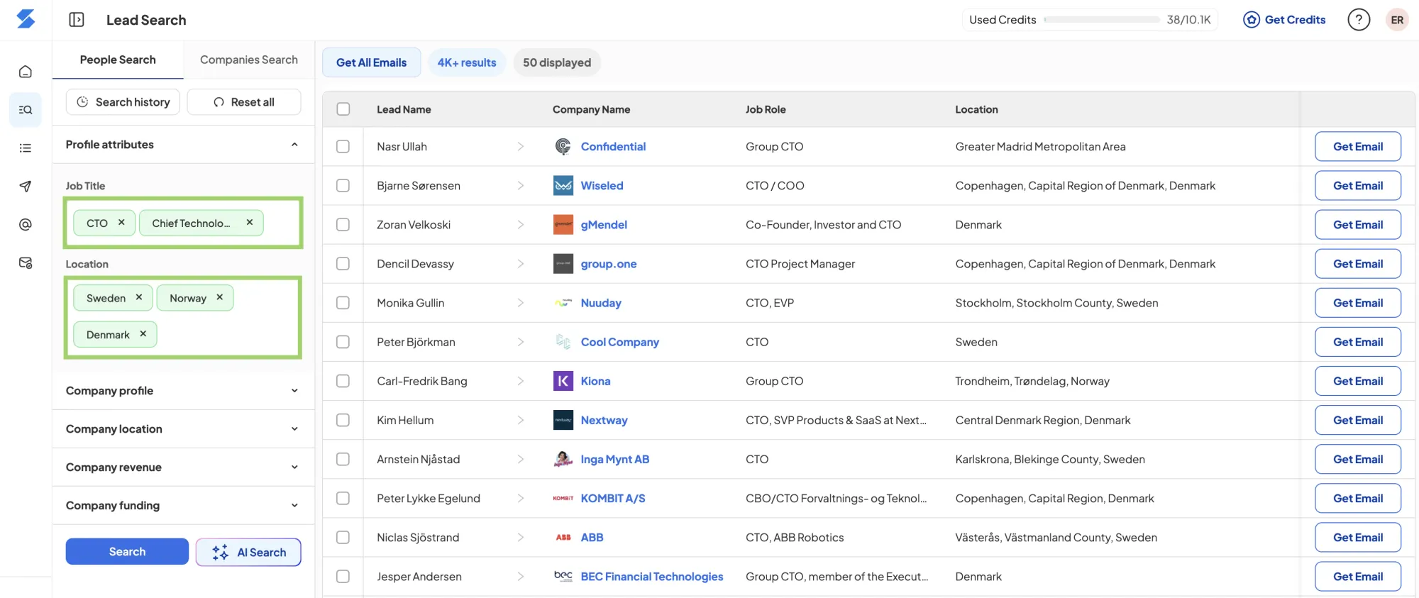1419x598 pixels.
Task: Check the box for Kim Hellum
Action: coord(343,420)
